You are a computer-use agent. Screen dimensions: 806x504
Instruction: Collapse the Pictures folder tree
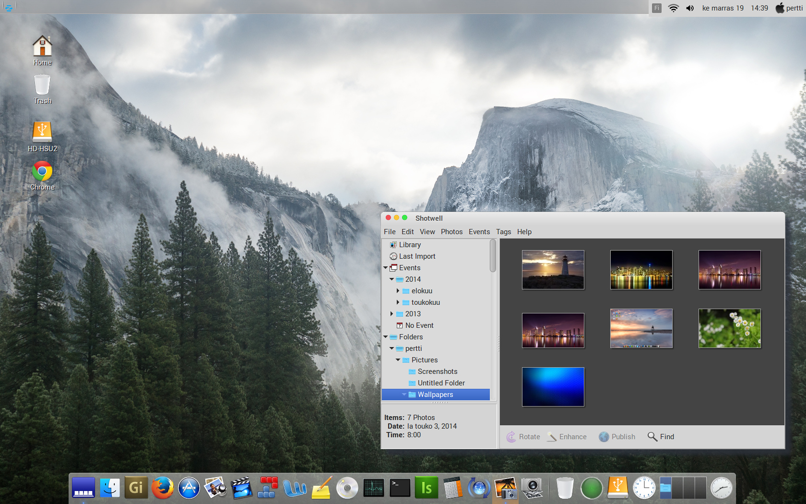click(x=398, y=360)
